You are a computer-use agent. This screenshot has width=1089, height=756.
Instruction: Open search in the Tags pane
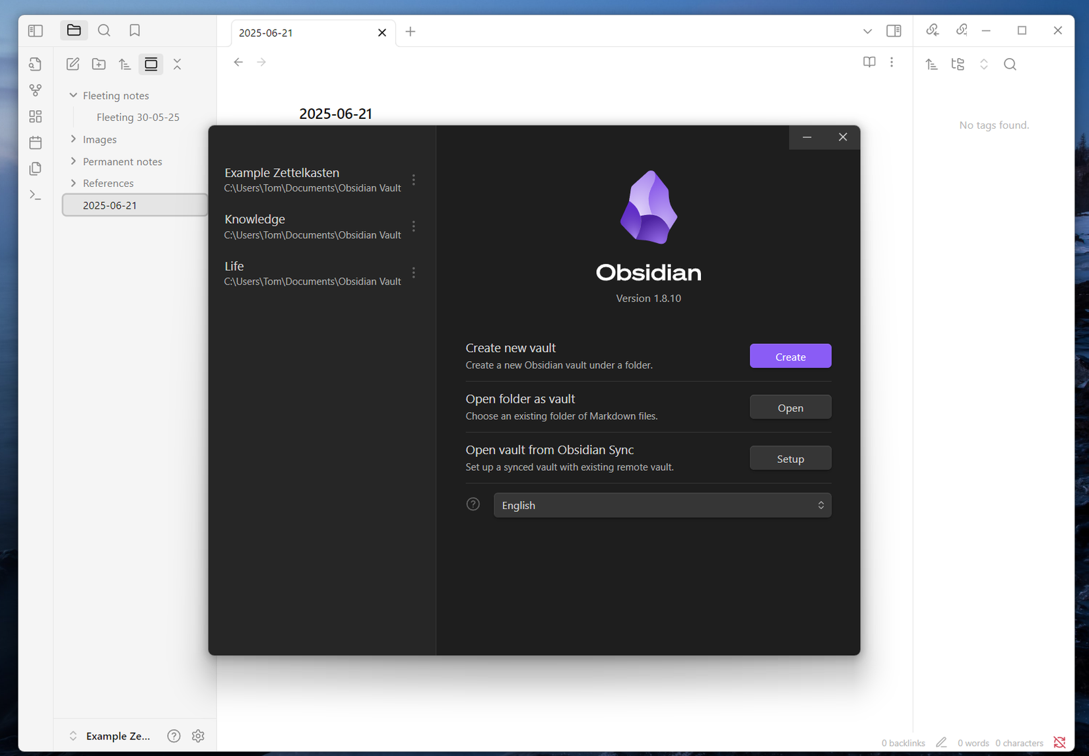point(1010,64)
